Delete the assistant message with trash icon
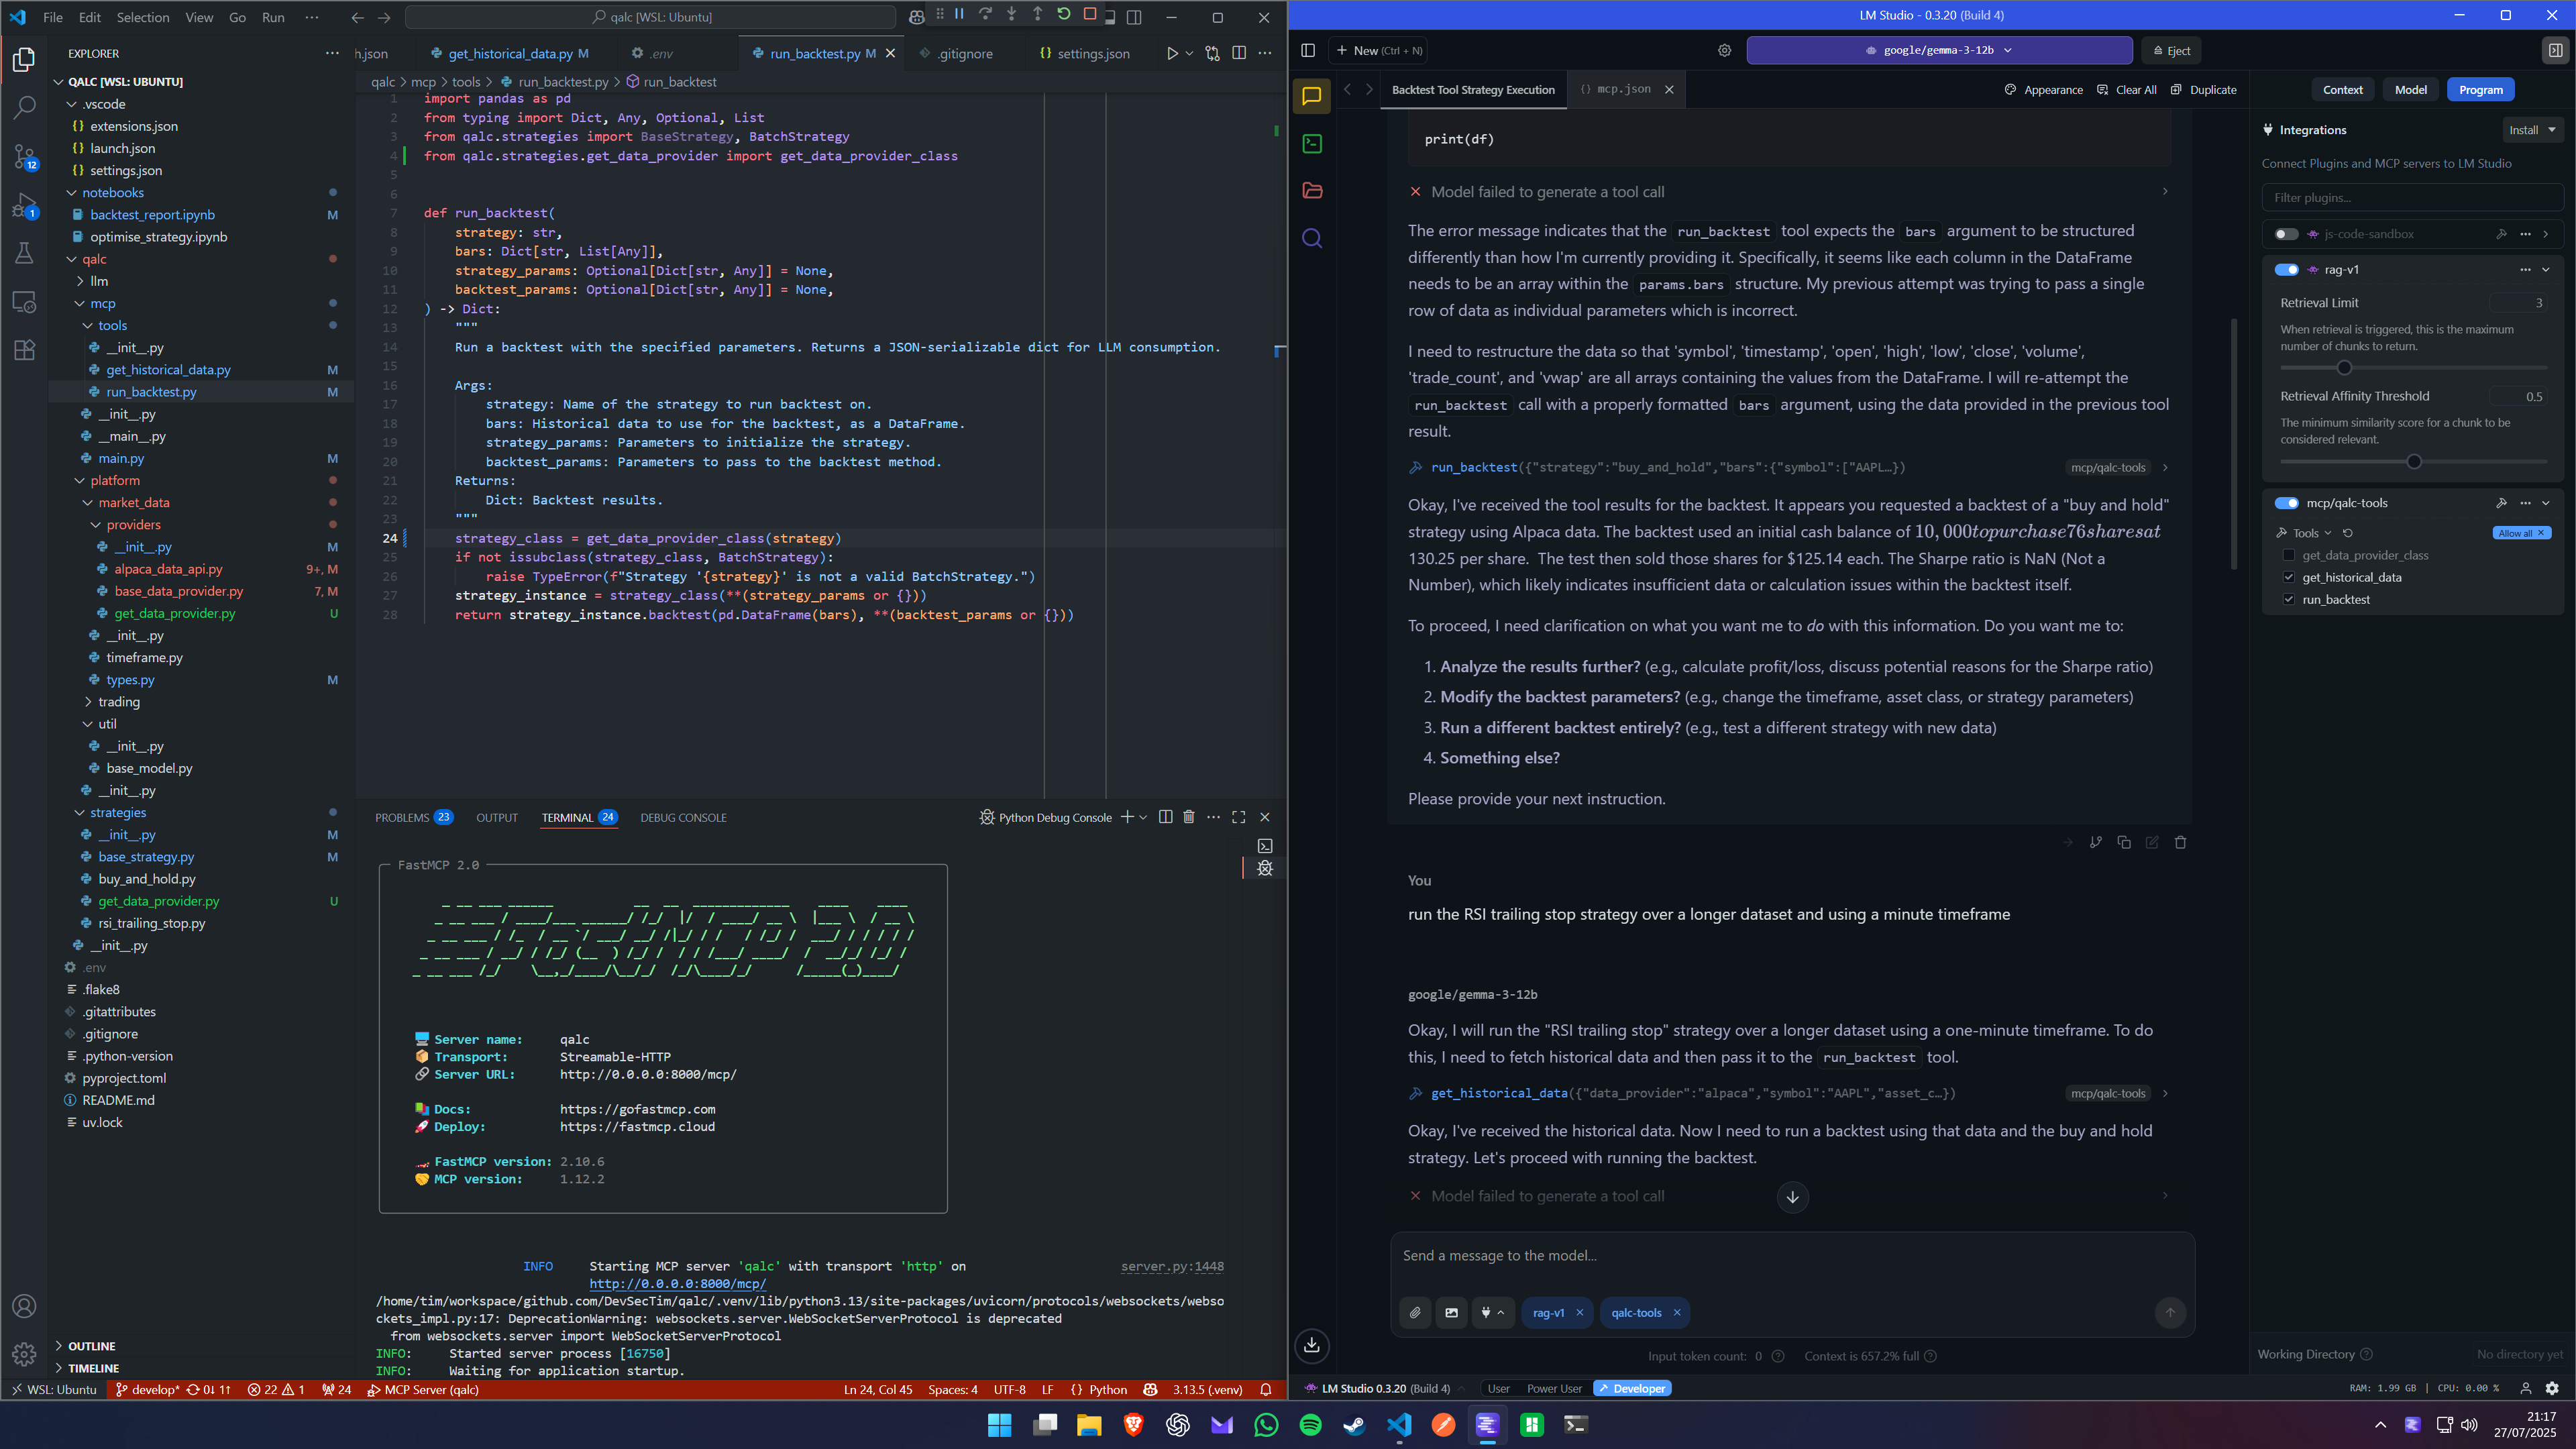This screenshot has width=2576, height=1449. tap(2181, 842)
